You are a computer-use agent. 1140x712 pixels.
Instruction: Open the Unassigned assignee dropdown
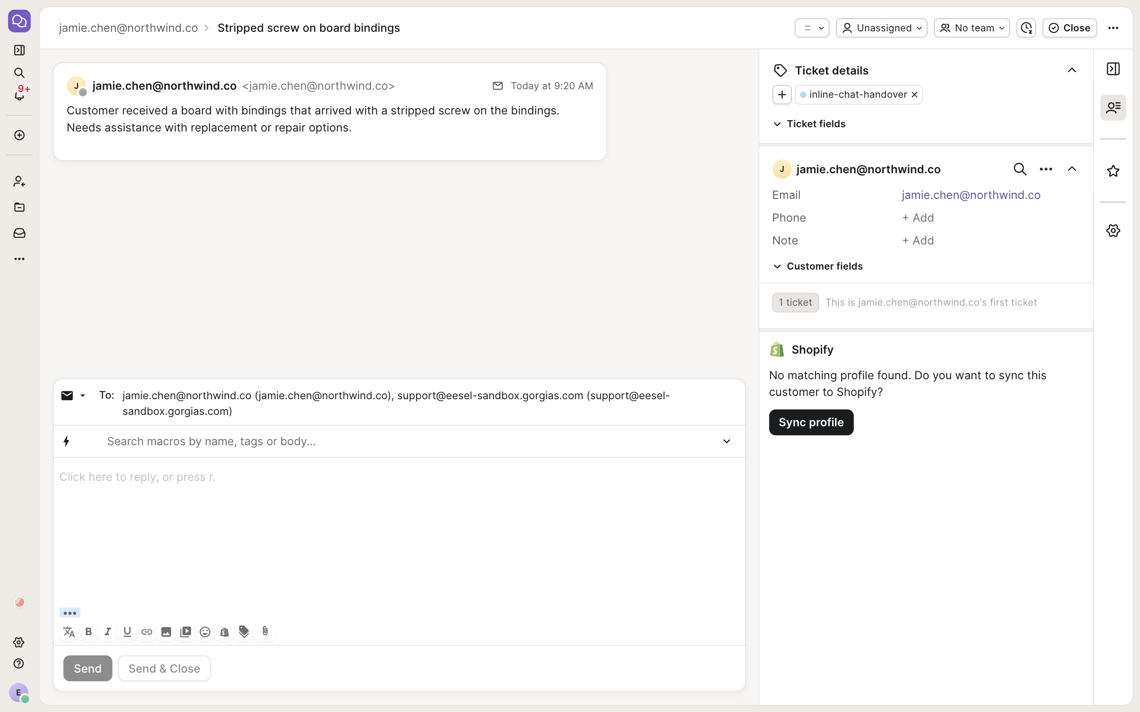click(882, 28)
